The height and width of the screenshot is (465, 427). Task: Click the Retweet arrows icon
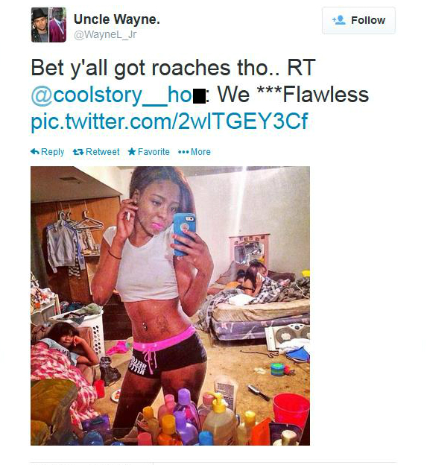coord(78,152)
